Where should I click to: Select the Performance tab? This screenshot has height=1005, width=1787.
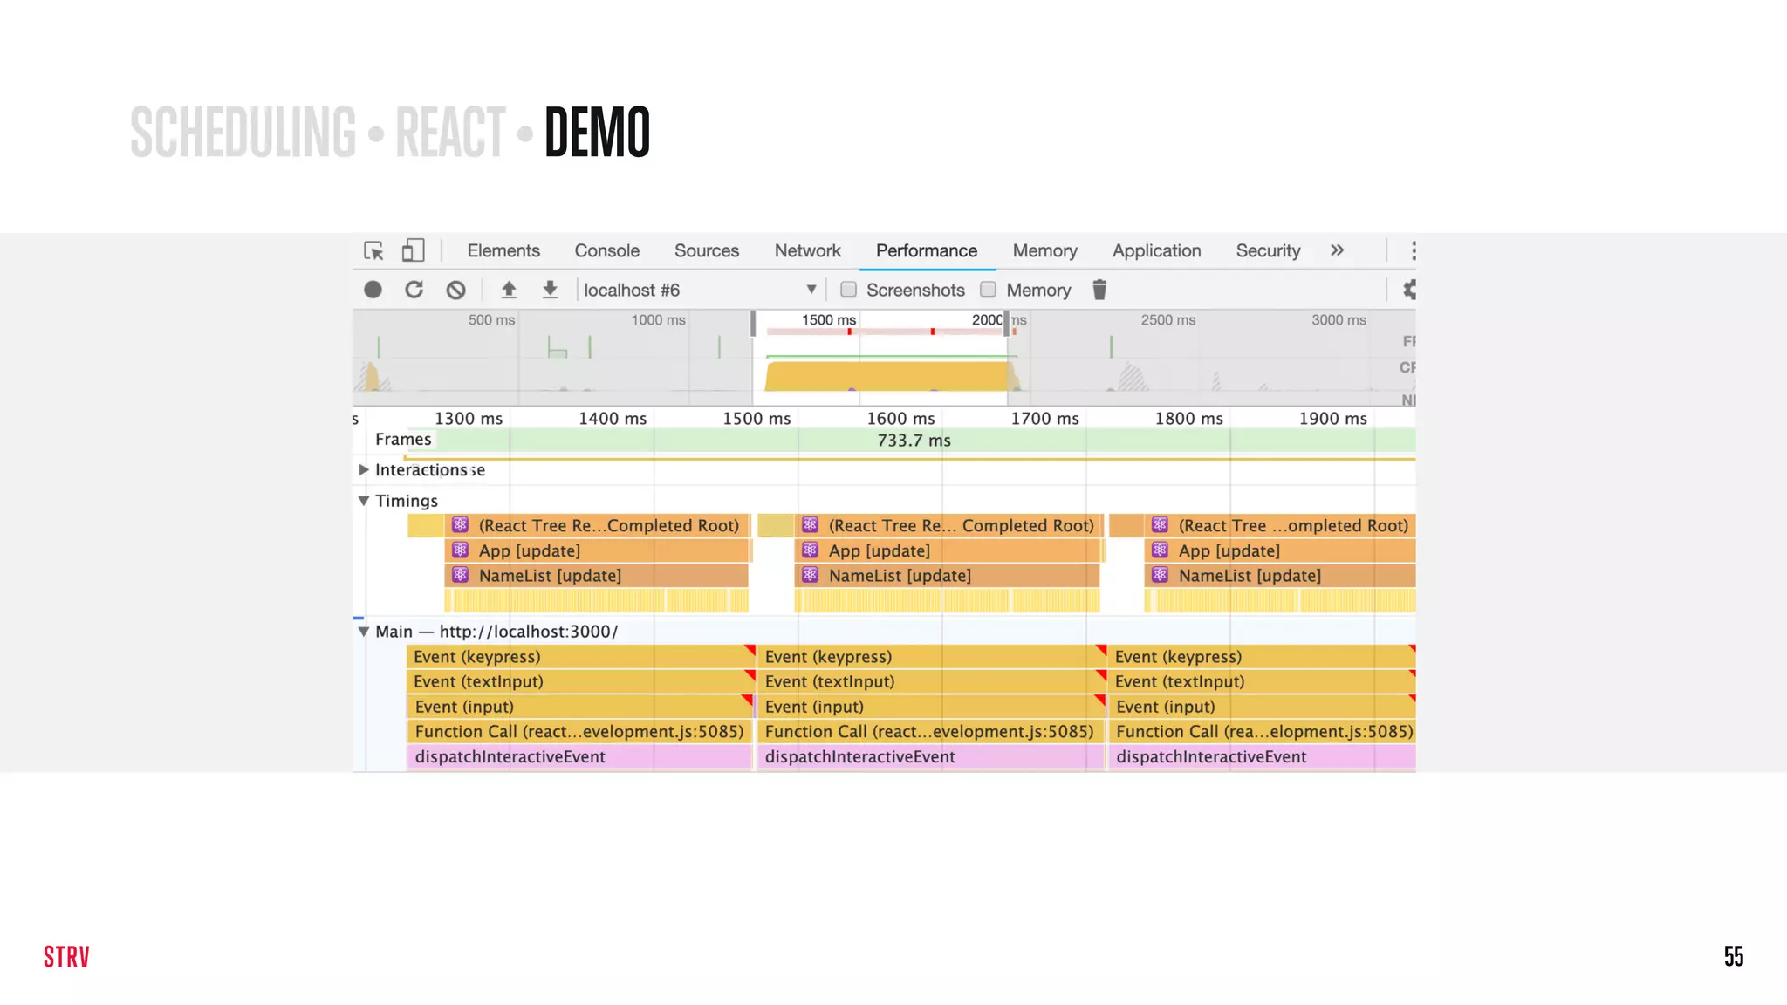(x=927, y=251)
